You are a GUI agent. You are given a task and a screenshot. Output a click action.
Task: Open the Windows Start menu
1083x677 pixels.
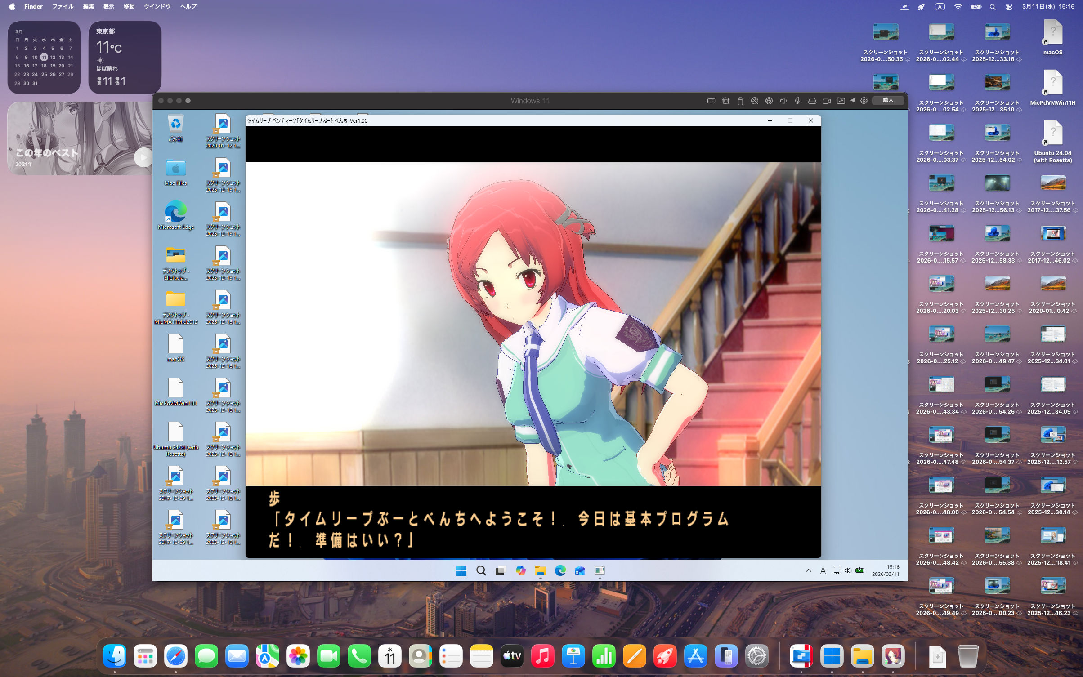(461, 571)
